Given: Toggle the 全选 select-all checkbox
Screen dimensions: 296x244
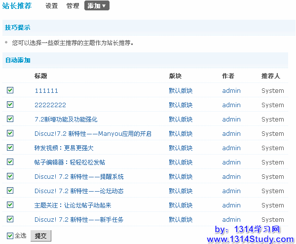Looking at the screenshot, I should tap(10, 236).
